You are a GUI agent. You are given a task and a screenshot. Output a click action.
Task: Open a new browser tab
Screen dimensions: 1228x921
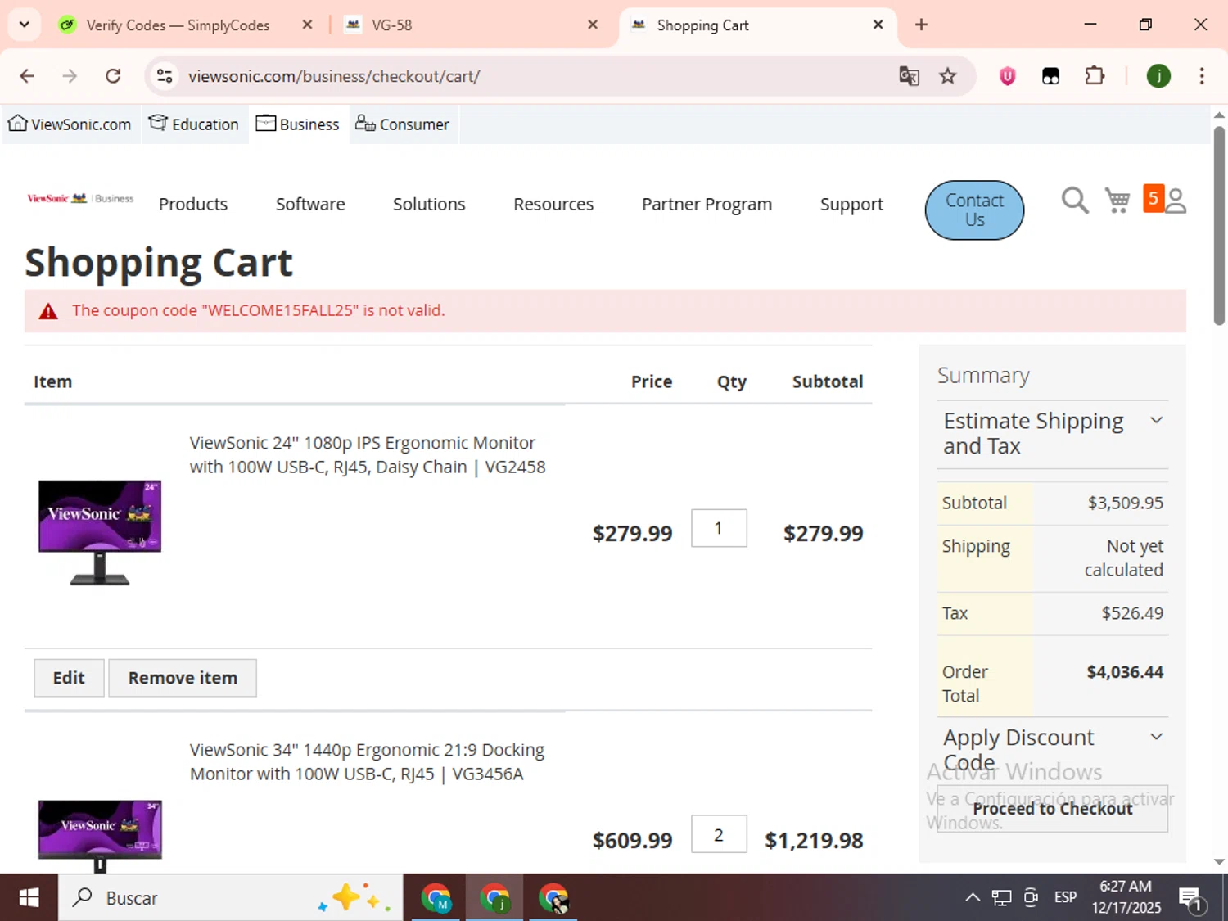[x=921, y=25]
